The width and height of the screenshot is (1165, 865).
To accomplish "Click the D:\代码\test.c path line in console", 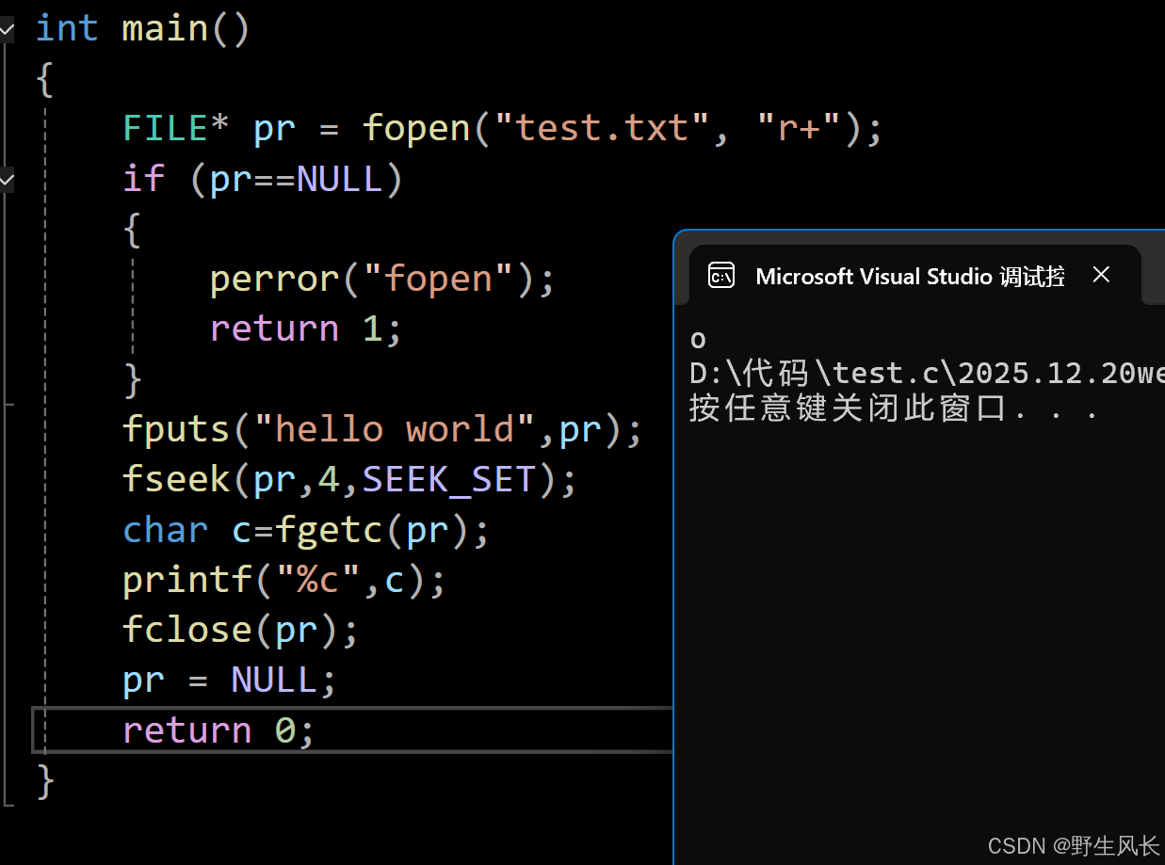I will (x=927, y=374).
